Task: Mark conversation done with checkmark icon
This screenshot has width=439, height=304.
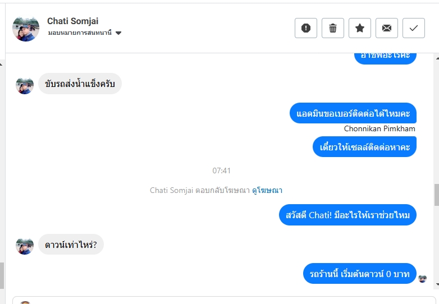Action: [x=414, y=28]
